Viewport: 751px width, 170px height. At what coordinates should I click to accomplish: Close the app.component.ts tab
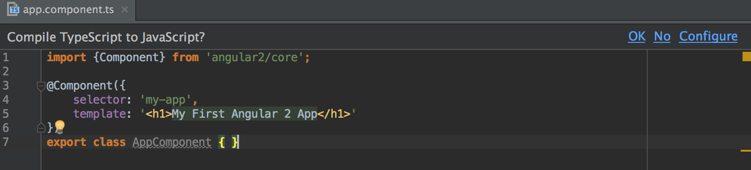click(x=124, y=9)
